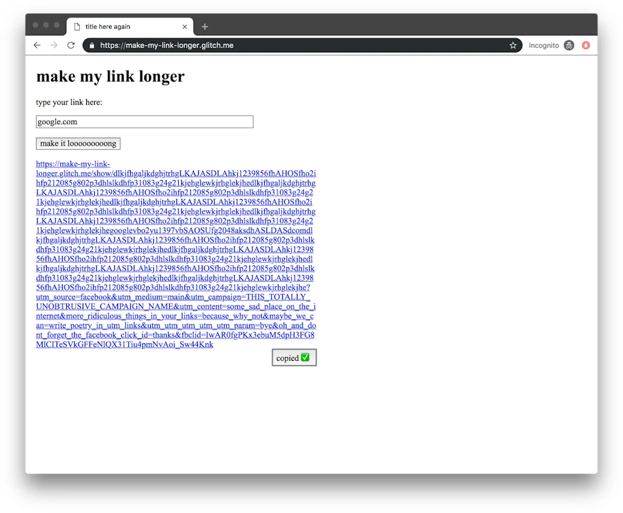
Task: Open a new tab with the plus button
Action: (204, 26)
